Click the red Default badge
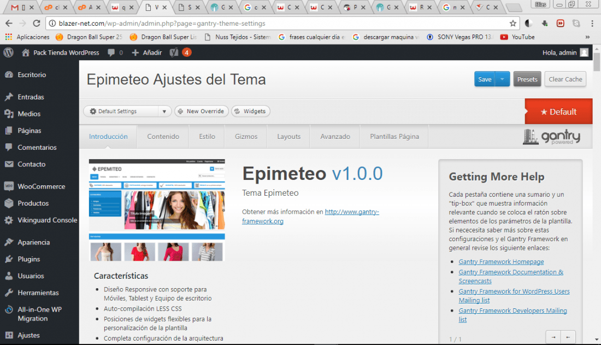 coord(558,112)
